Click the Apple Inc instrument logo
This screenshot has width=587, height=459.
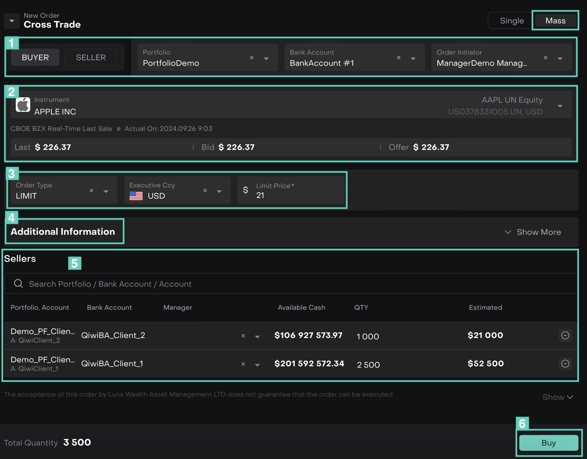pos(23,105)
